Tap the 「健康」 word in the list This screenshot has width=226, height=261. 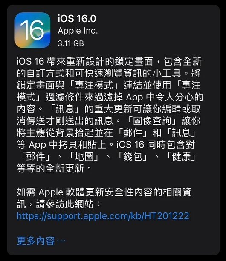(181, 156)
